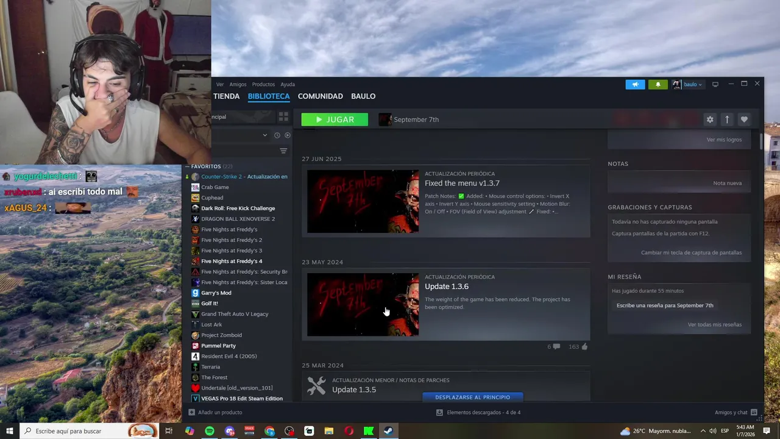
Task: Switch library to grid view icon
Action: pos(283,116)
